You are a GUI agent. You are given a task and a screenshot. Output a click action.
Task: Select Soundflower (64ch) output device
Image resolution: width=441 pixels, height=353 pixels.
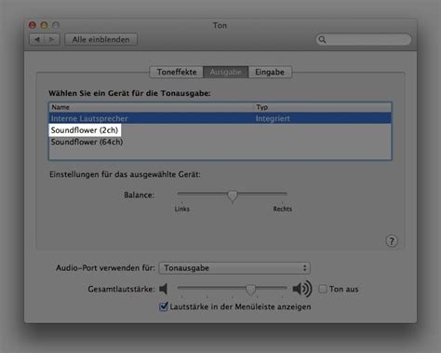click(220, 142)
